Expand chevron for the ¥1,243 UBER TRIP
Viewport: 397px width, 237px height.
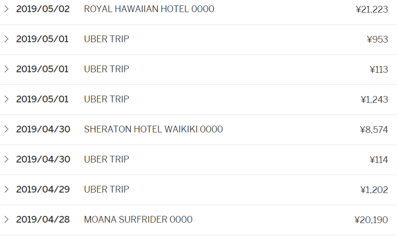[6, 99]
